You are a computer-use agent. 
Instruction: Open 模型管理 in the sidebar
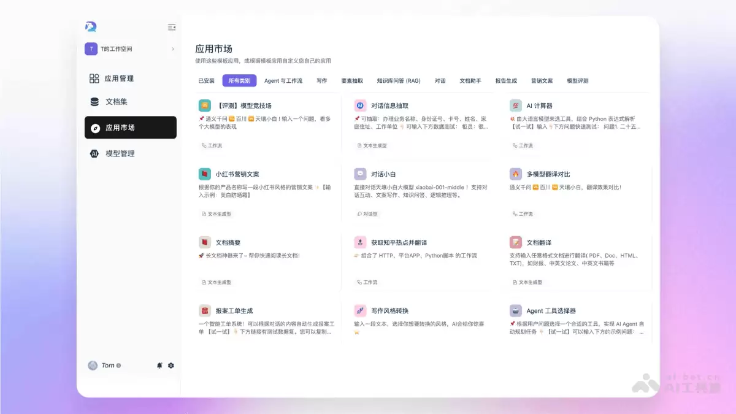tap(131, 154)
